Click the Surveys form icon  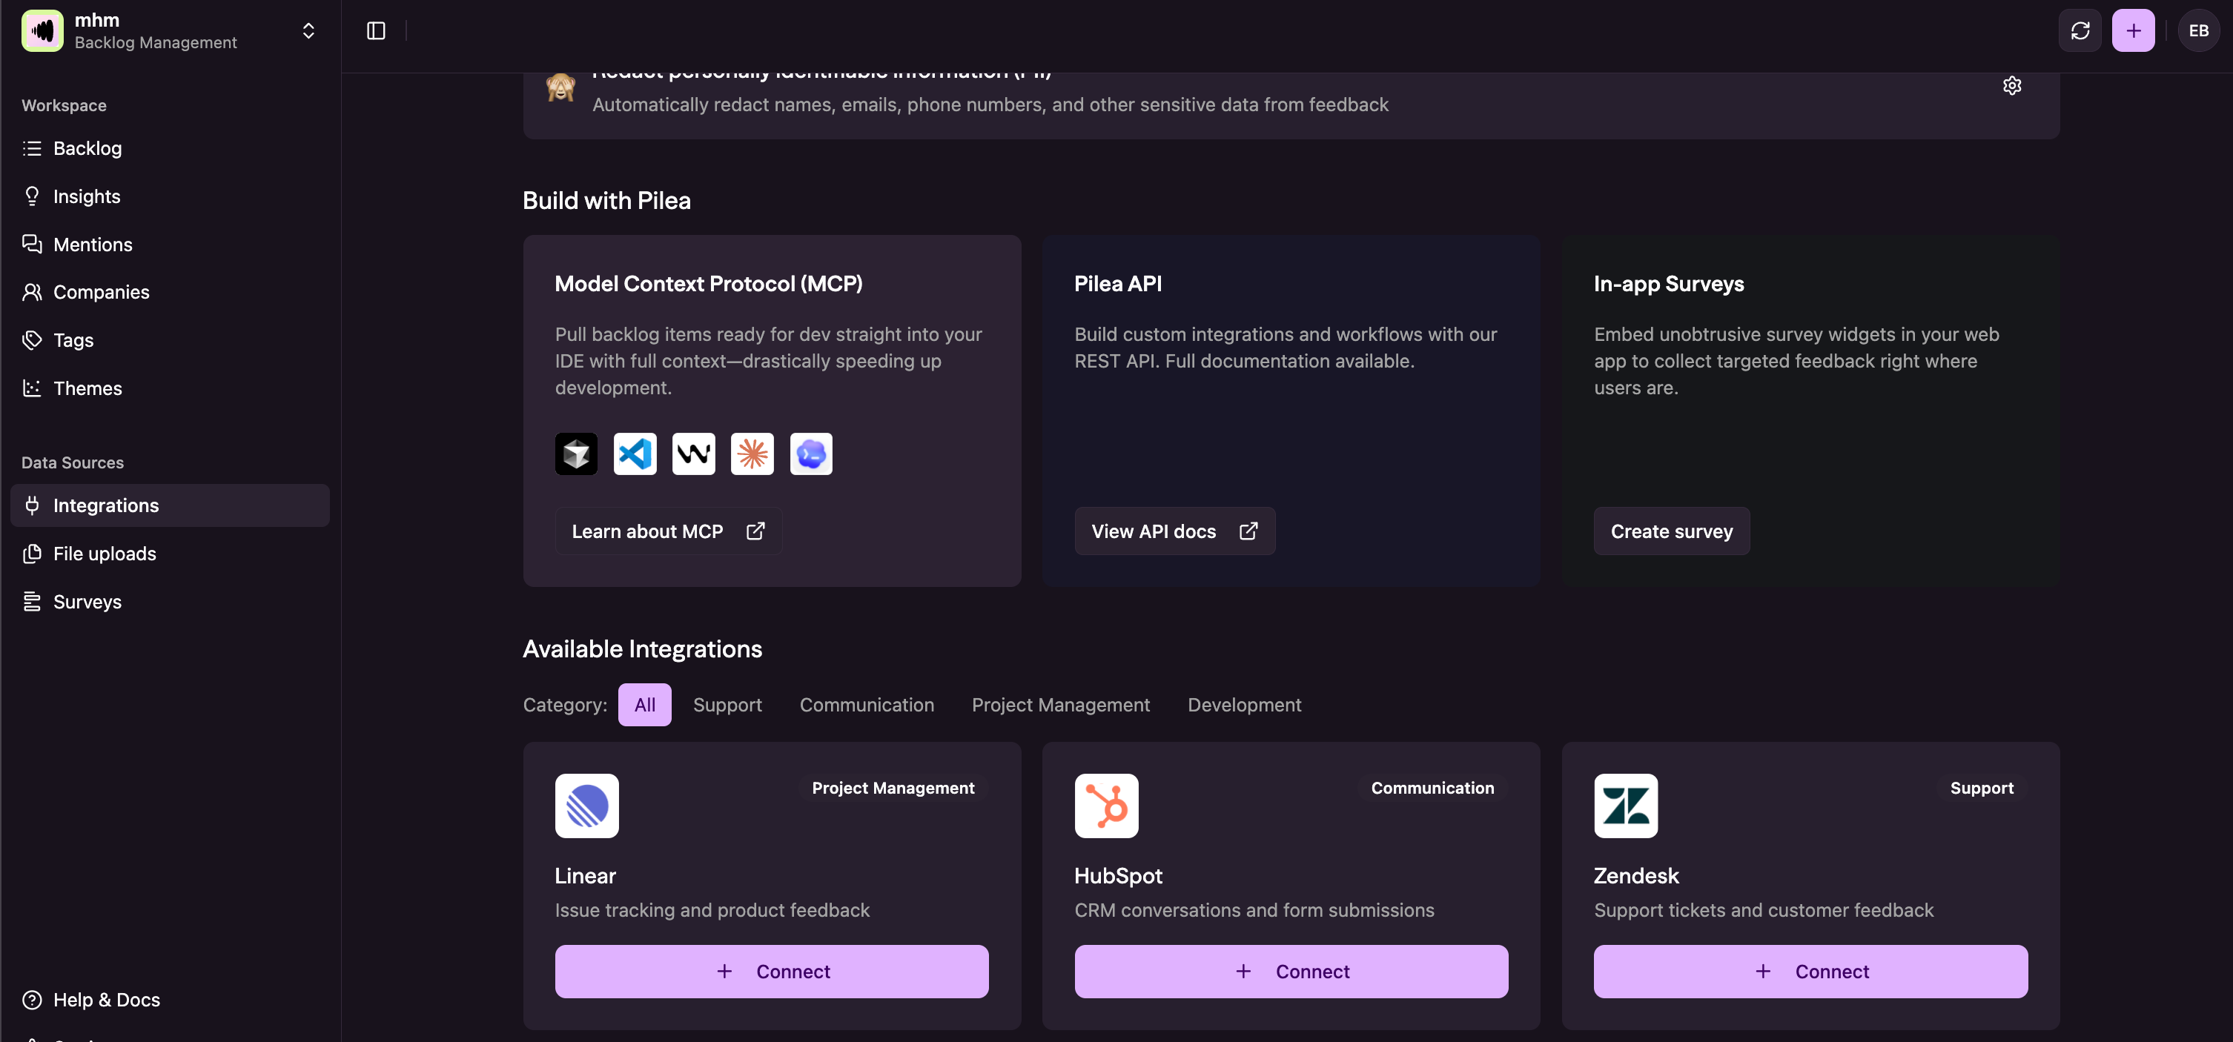[x=32, y=602]
